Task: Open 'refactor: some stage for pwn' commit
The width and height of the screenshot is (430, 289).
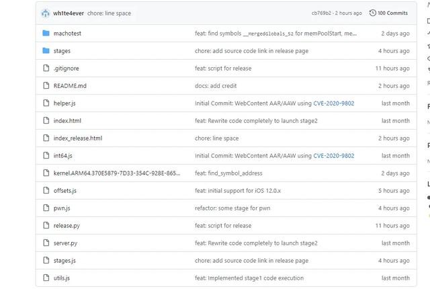Action: click(x=232, y=208)
